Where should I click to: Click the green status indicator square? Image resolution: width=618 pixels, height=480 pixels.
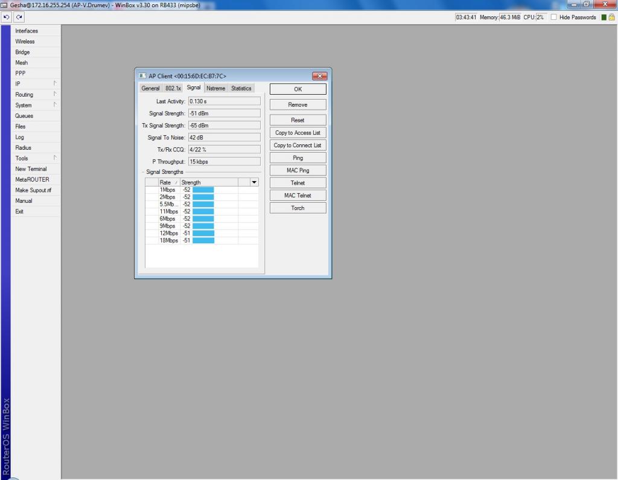tap(604, 18)
